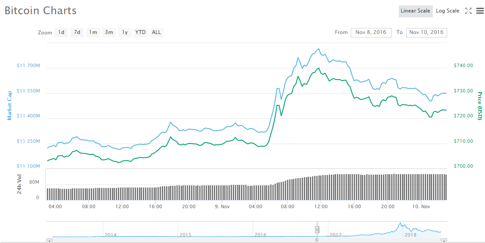Click the navigator scrollbar thumb
The image size is (485, 243).
coord(317,240)
